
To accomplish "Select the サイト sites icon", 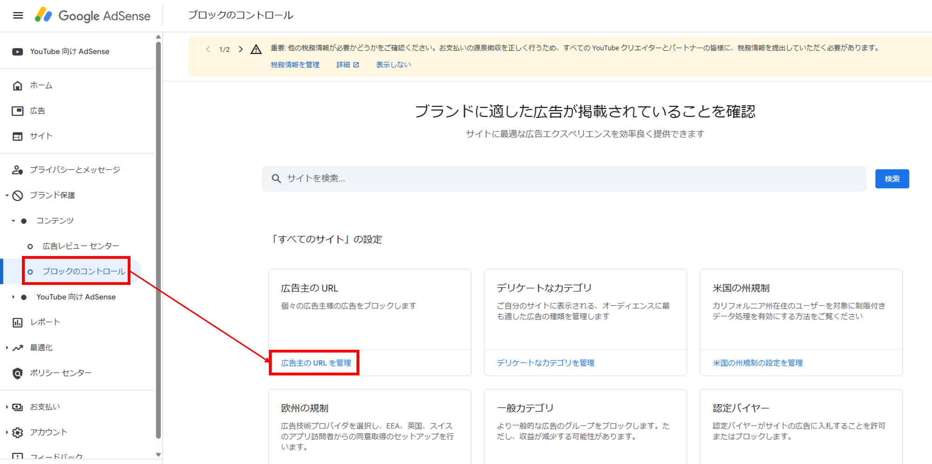I will click(x=18, y=136).
